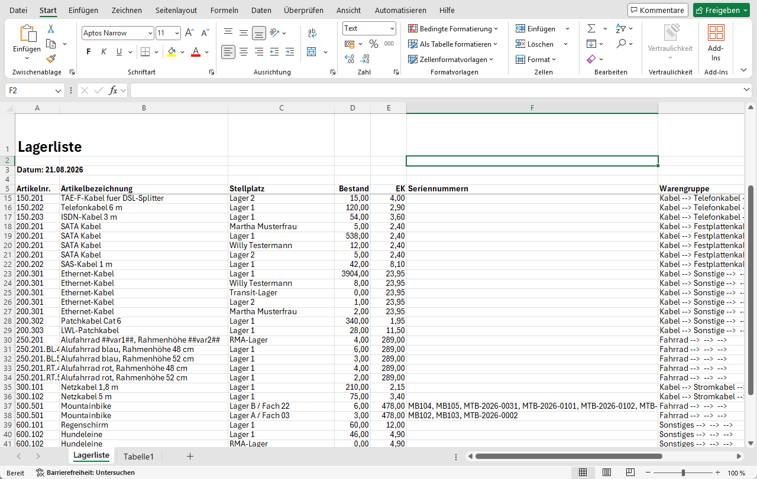Click the decrease decimal places icon

(x=365, y=59)
